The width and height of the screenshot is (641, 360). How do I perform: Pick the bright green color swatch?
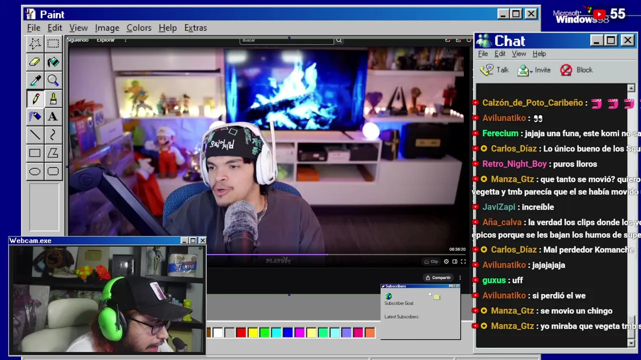tap(264, 332)
